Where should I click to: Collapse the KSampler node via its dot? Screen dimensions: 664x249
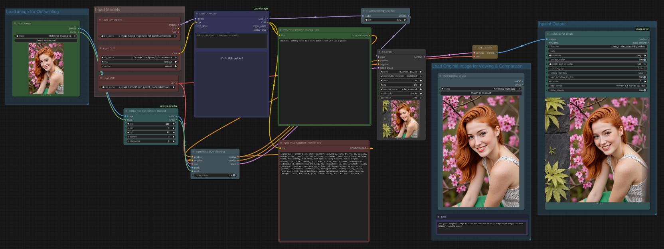[x=380, y=52]
